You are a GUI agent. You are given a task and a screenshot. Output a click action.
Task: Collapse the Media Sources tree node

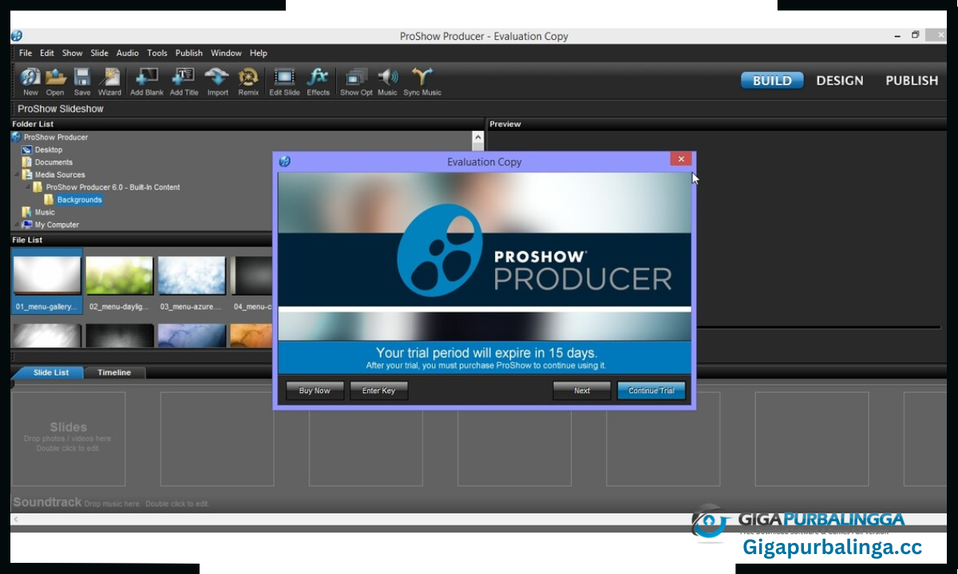[16, 175]
